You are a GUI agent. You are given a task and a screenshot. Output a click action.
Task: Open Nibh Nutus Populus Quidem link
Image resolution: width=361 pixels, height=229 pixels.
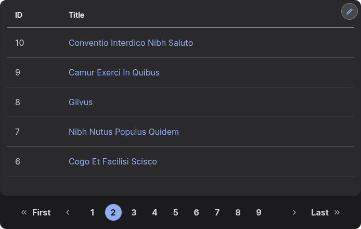(124, 132)
